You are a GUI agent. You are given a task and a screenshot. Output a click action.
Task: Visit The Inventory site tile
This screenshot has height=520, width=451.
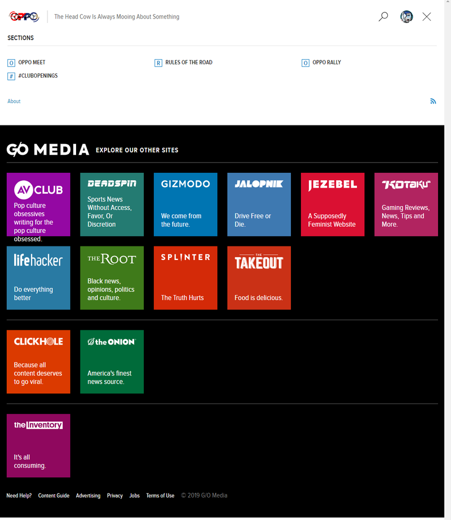(x=38, y=446)
